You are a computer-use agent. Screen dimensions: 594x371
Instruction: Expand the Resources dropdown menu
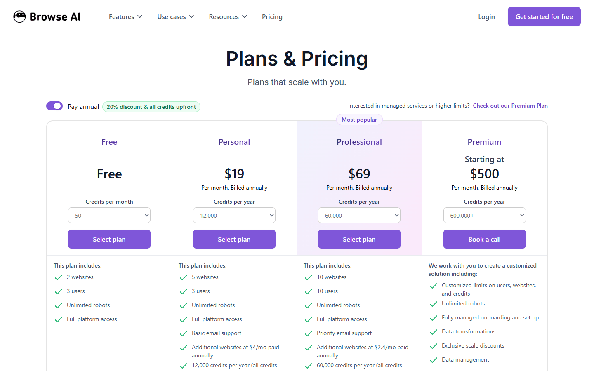tap(228, 16)
